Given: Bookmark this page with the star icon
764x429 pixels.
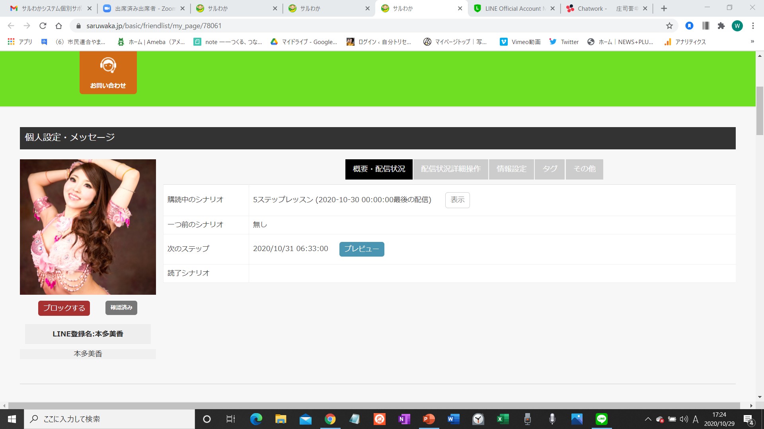Looking at the screenshot, I should 669,26.
